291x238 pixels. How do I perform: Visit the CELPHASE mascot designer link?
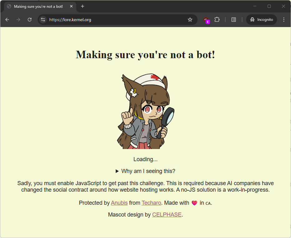tap(167, 215)
